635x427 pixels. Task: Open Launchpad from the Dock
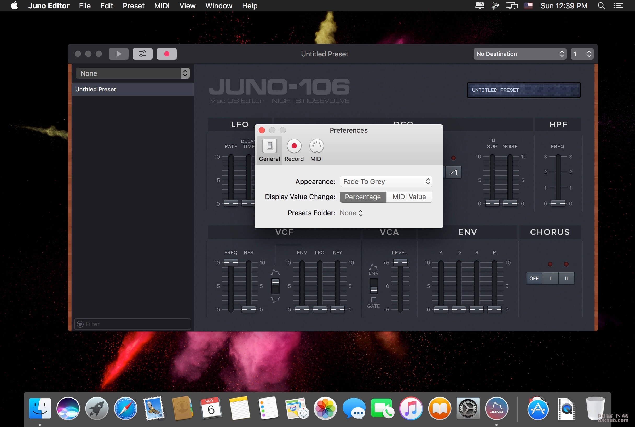pos(97,408)
